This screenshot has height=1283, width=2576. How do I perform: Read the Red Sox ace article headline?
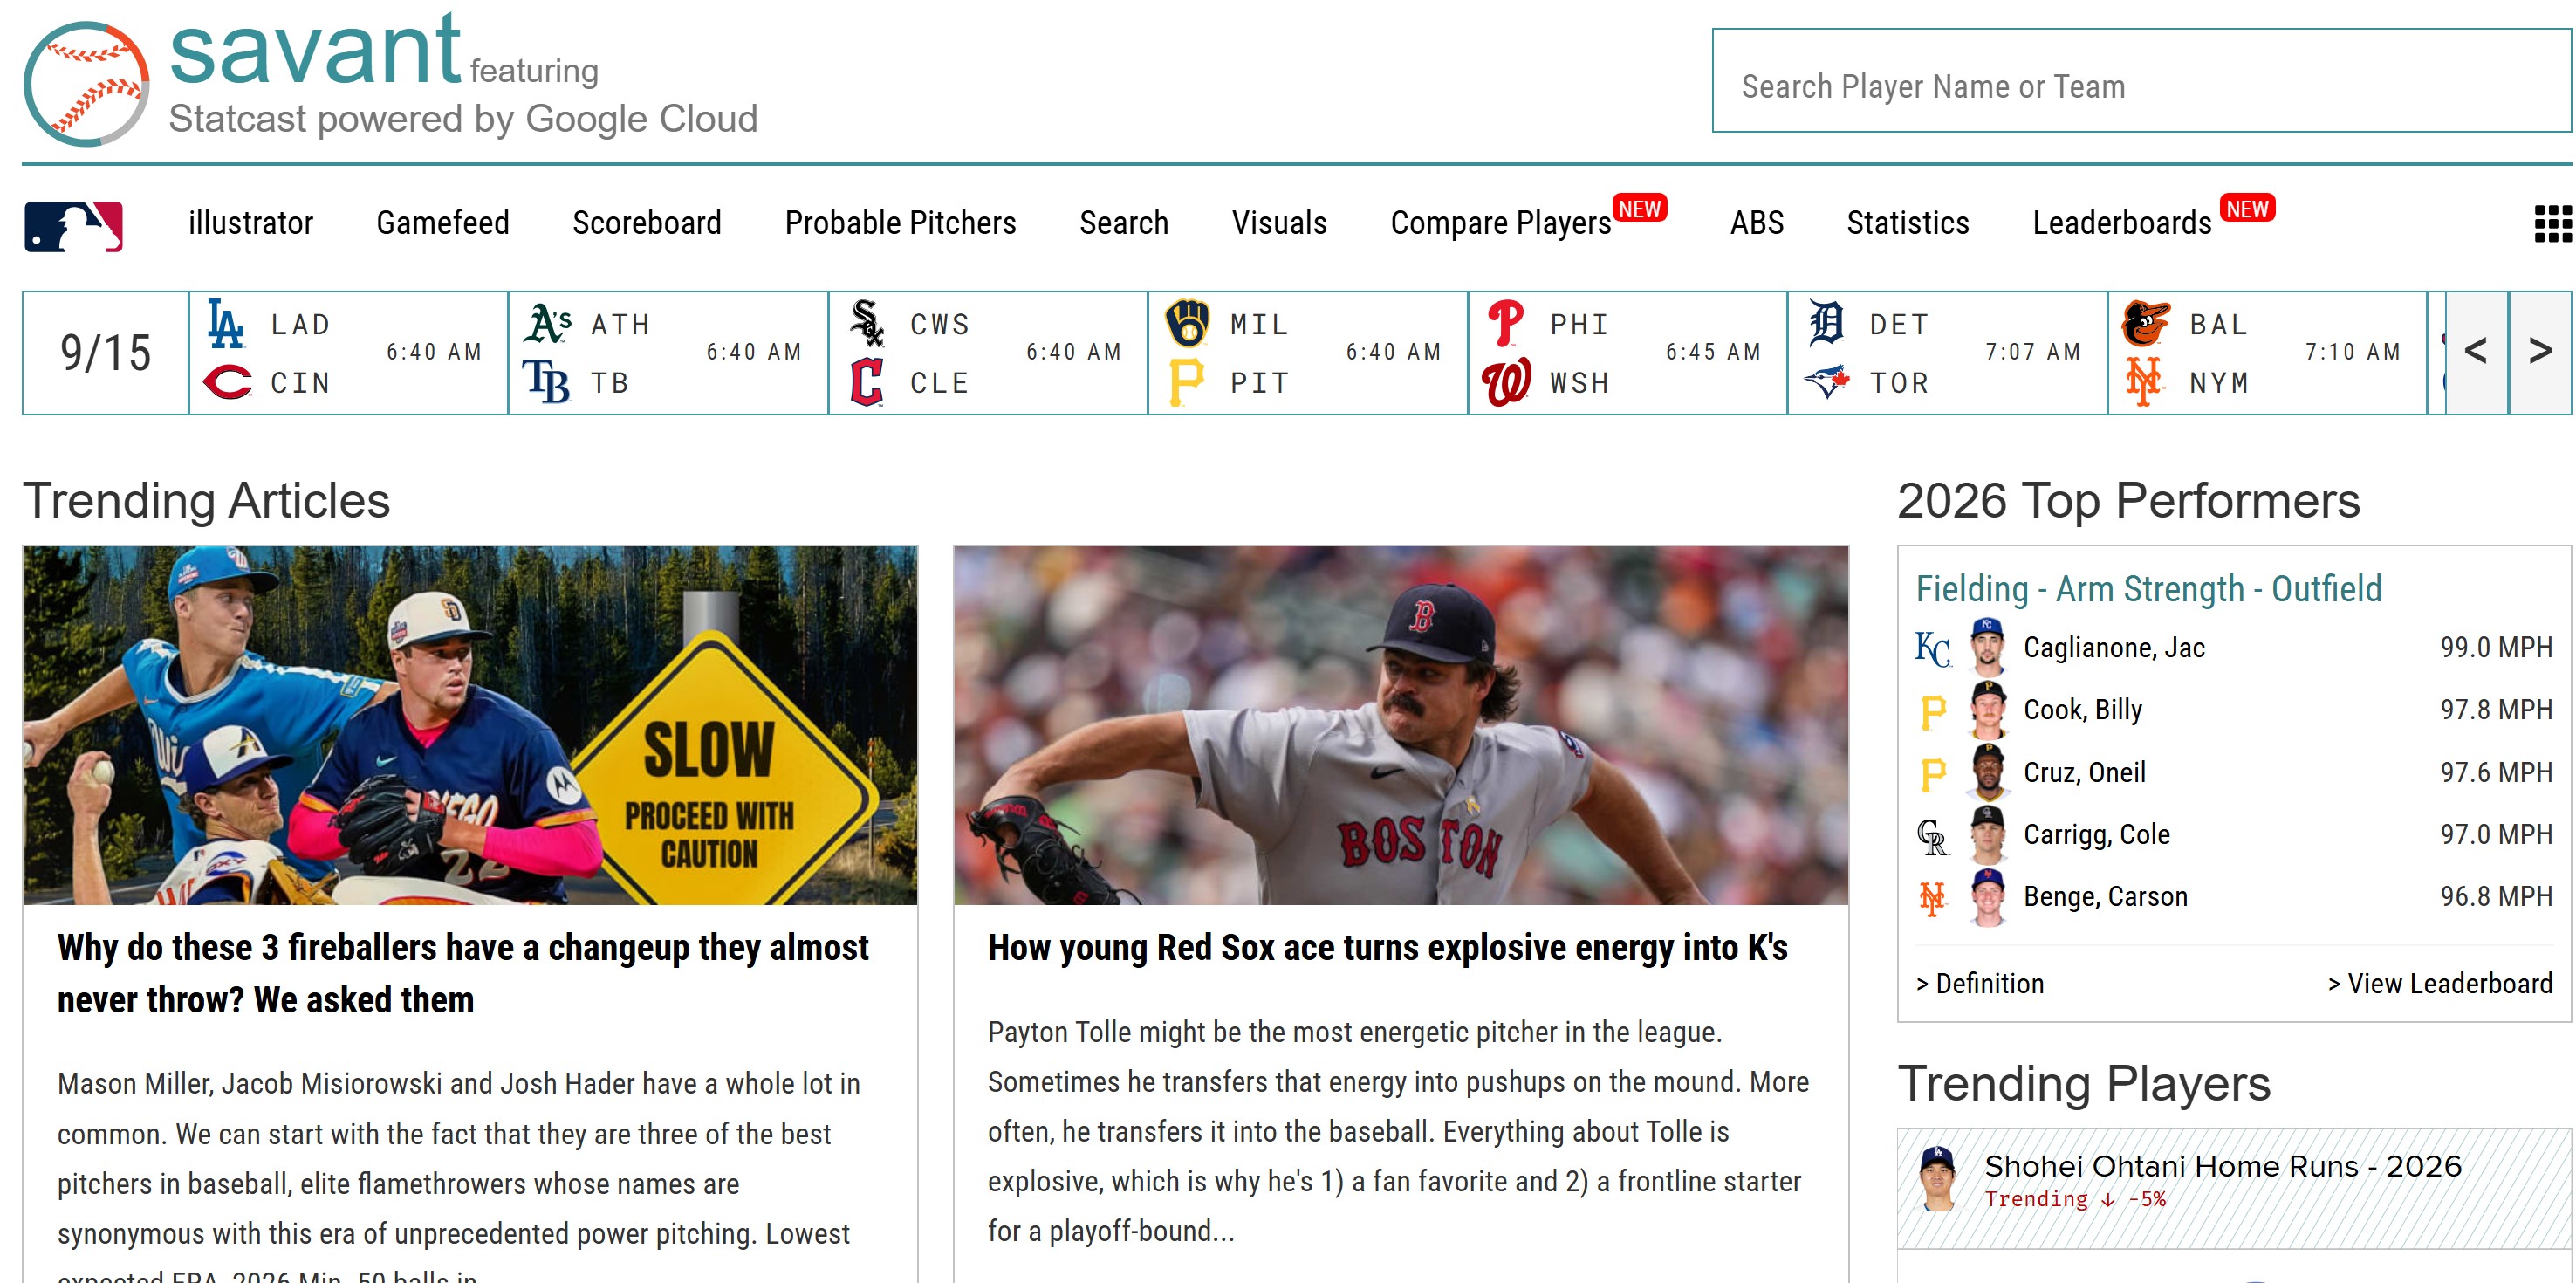coord(1388,948)
